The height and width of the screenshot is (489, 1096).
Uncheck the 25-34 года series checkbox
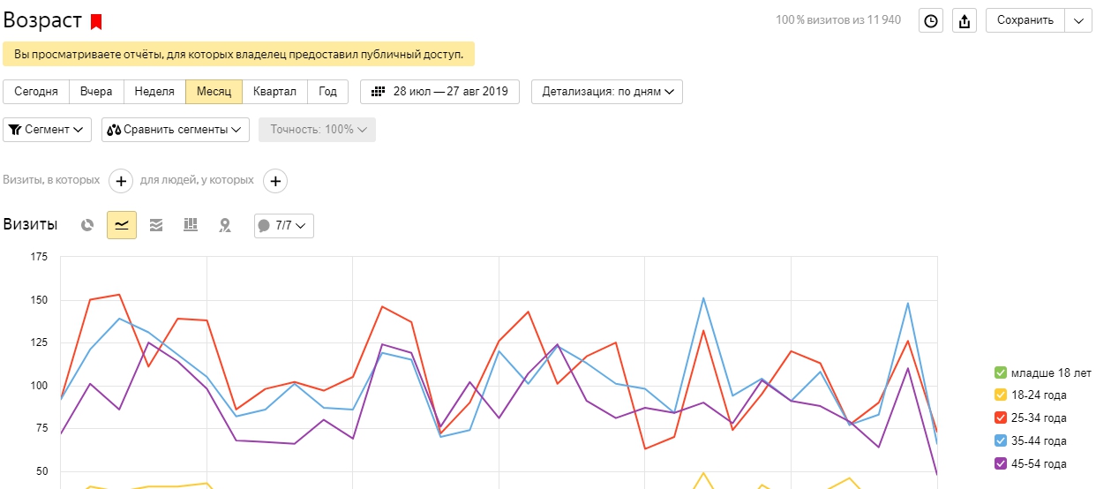point(1000,418)
